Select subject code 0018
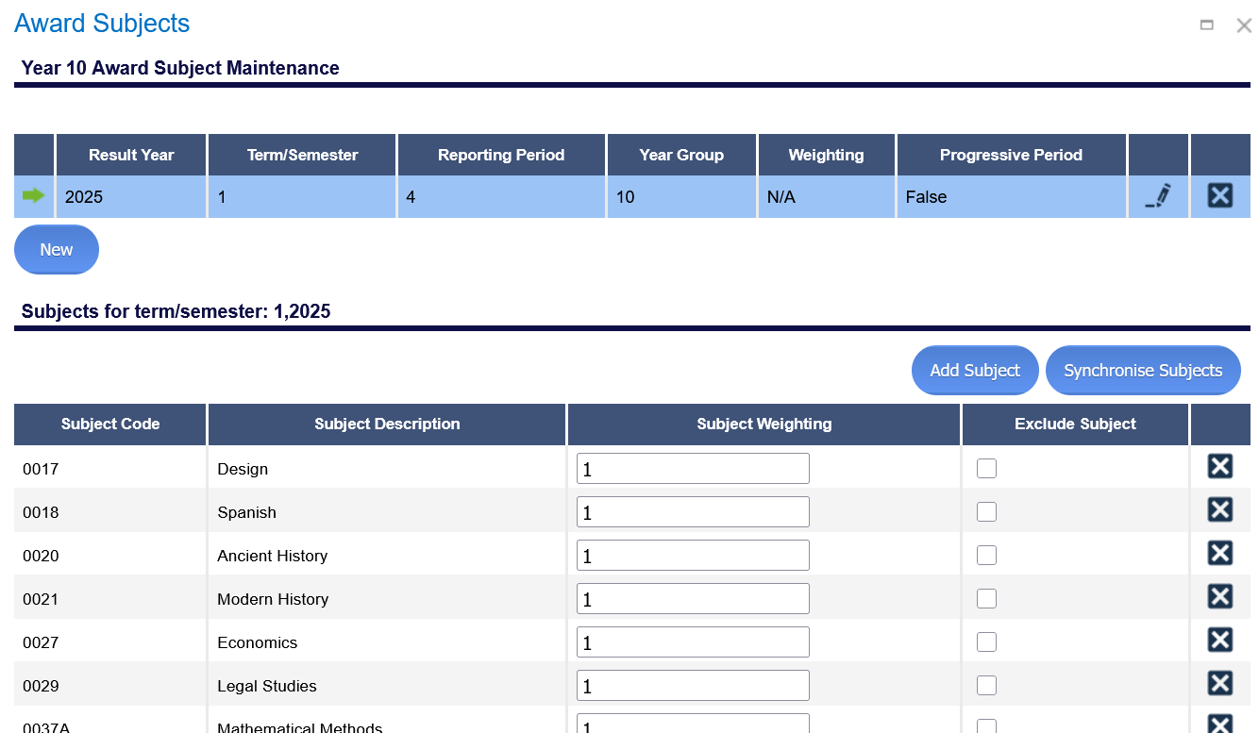Image resolution: width=1259 pixels, height=733 pixels. tap(110, 512)
